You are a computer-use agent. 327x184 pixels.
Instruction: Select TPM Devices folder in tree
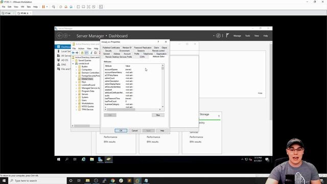click(87, 109)
